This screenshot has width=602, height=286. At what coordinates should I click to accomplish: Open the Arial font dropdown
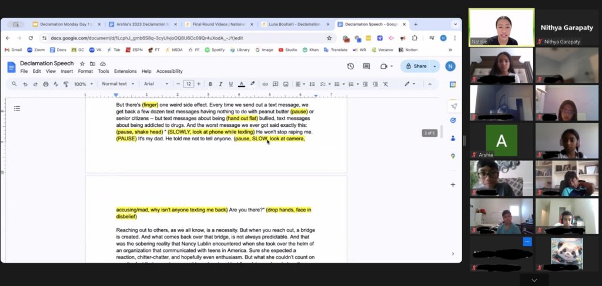[156, 84]
